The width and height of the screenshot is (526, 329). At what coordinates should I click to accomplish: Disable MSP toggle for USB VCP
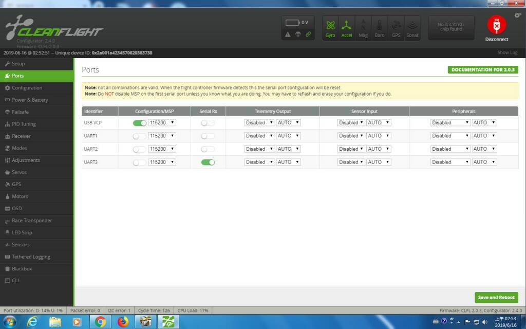coord(140,123)
